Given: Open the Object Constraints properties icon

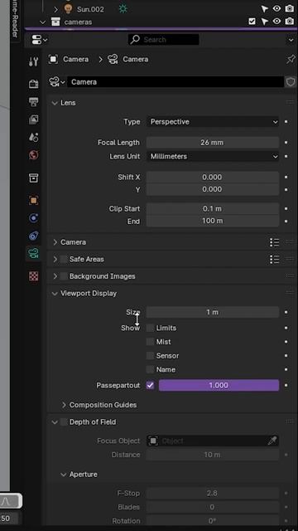Looking at the screenshot, I should coord(33,236).
